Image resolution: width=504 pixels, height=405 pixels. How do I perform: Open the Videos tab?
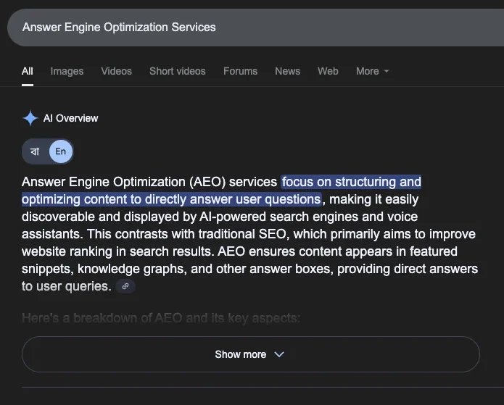click(116, 71)
